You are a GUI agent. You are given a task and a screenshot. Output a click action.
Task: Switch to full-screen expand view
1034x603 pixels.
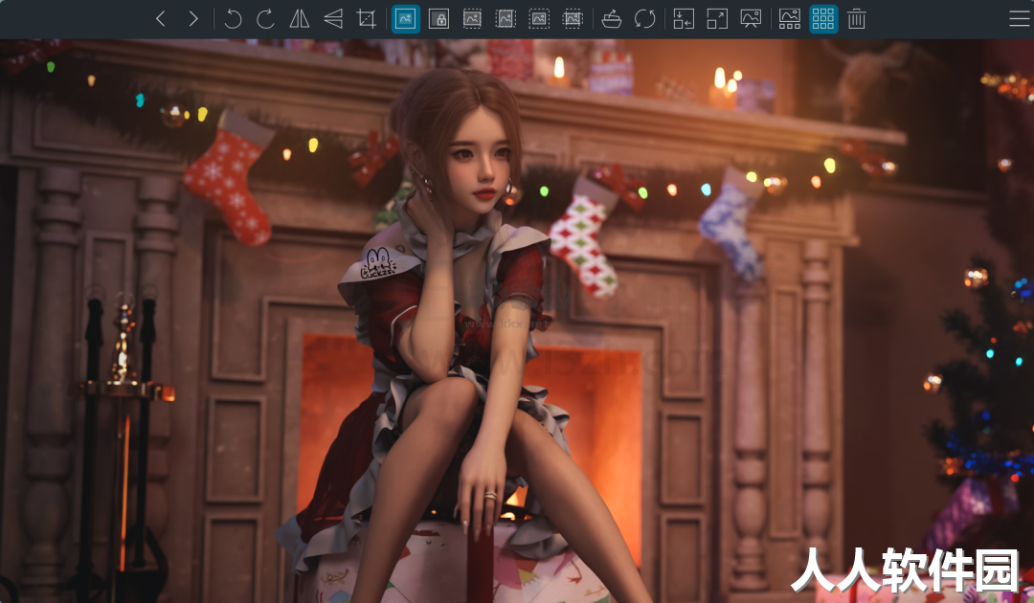717,19
